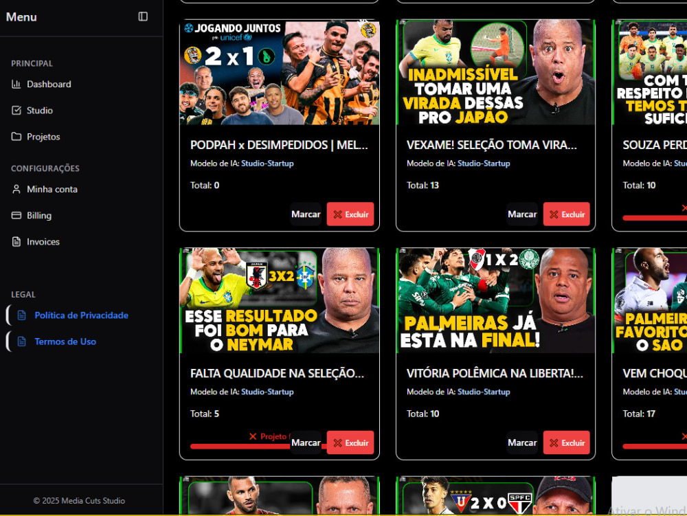This screenshot has height=516, width=687.
Task: Click the Projetos folder icon
Action: (x=16, y=137)
